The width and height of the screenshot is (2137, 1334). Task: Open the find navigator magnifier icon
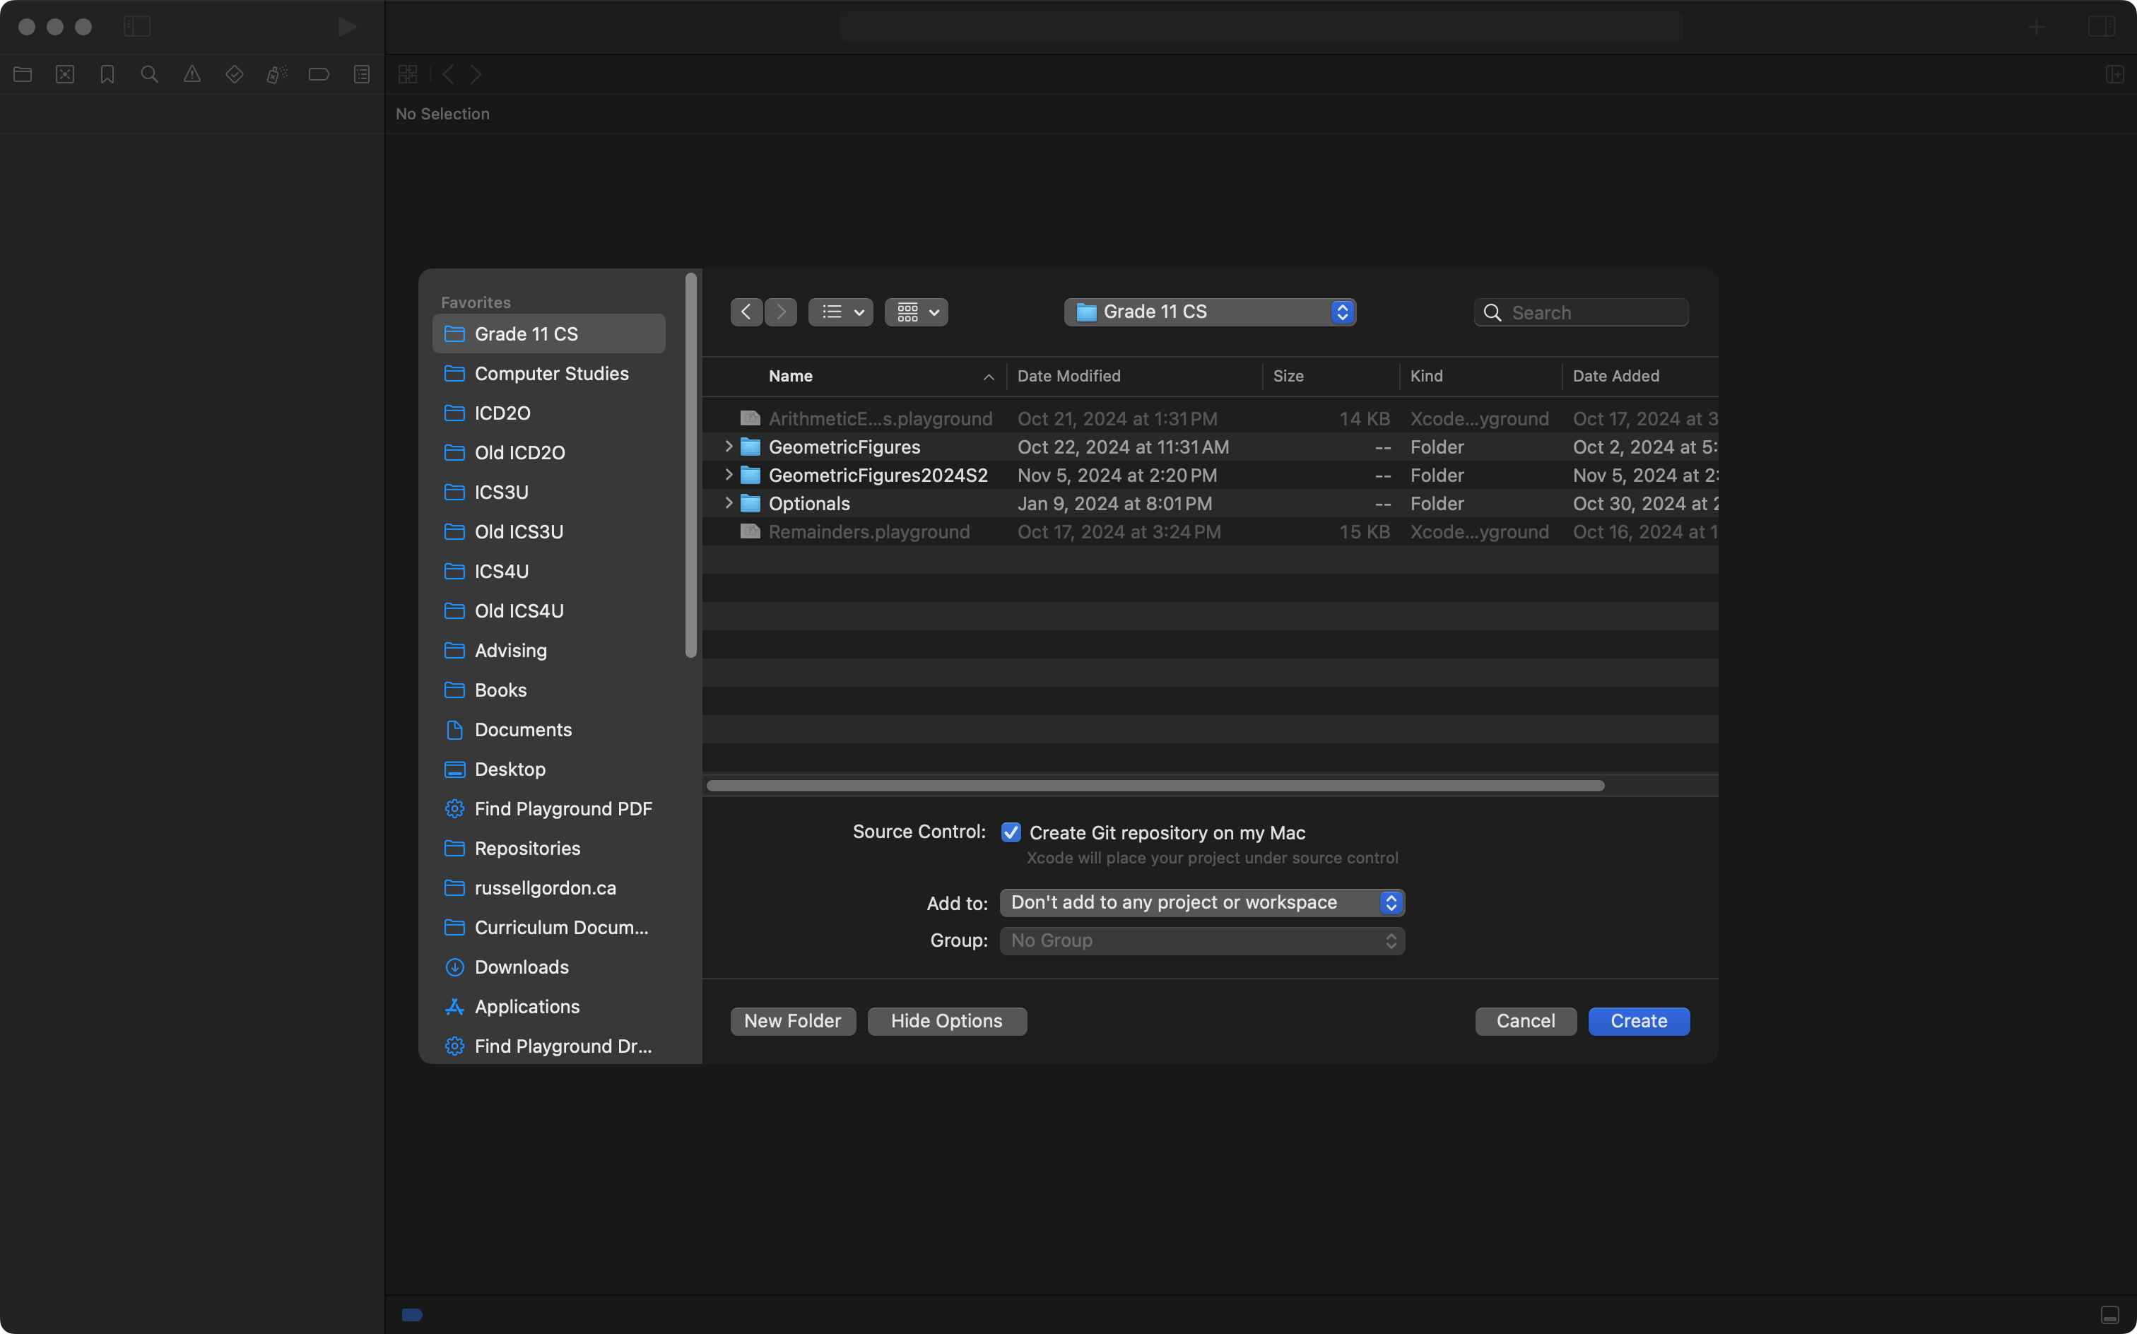(x=150, y=75)
